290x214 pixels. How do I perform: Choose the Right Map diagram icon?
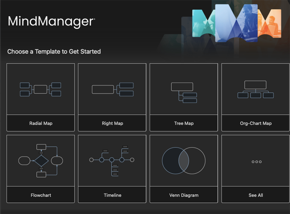point(113,90)
